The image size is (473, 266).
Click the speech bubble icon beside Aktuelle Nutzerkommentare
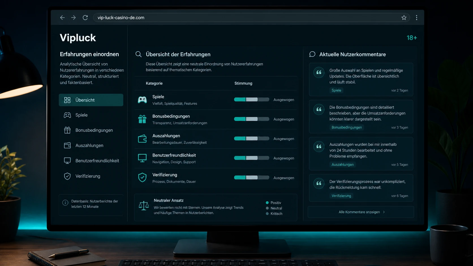tap(312, 54)
